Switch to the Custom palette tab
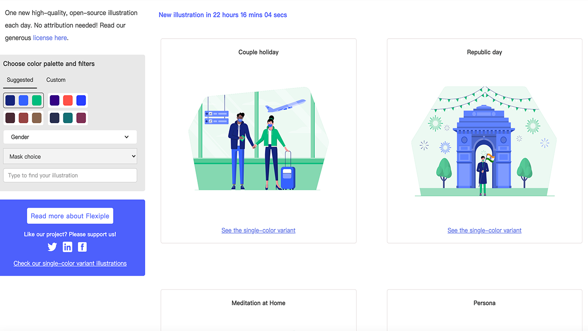 click(56, 80)
